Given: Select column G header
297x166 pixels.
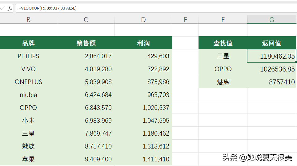Looking at the screenshot, I should [272, 20].
